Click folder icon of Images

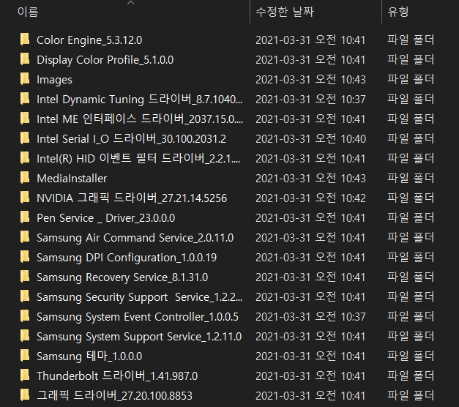pos(25,79)
